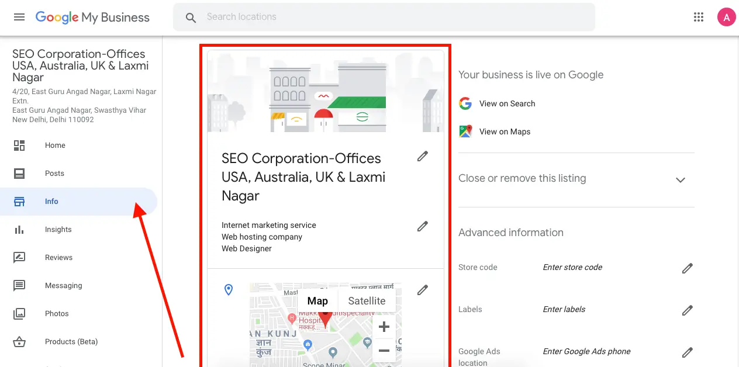Edit business categories with pencil icon
Image resolution: width=739 pixels, height=367 pixels.
pos(423,226)
